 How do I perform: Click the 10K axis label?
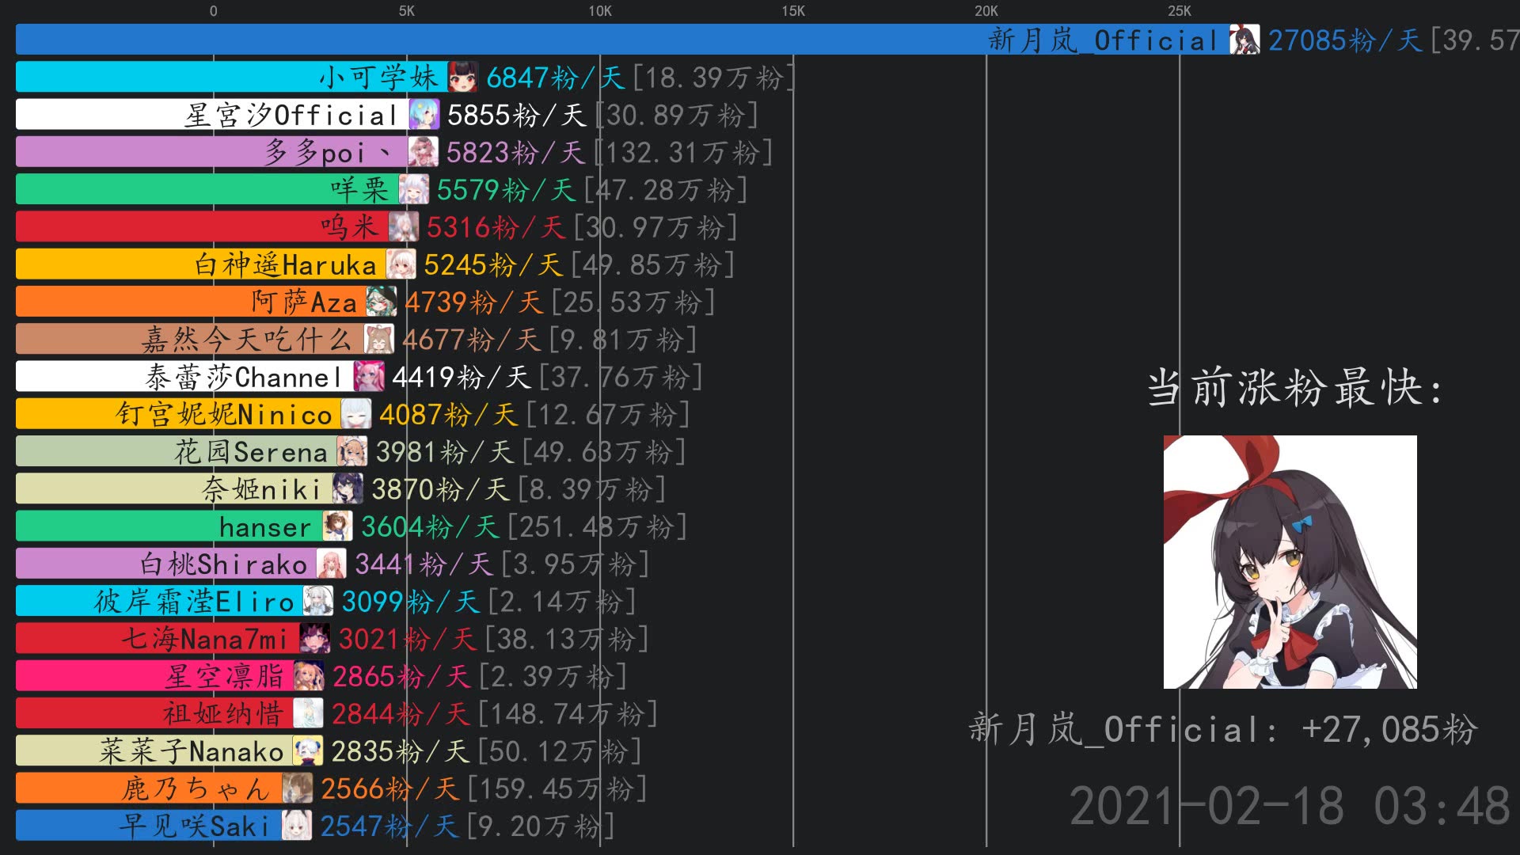599,11
